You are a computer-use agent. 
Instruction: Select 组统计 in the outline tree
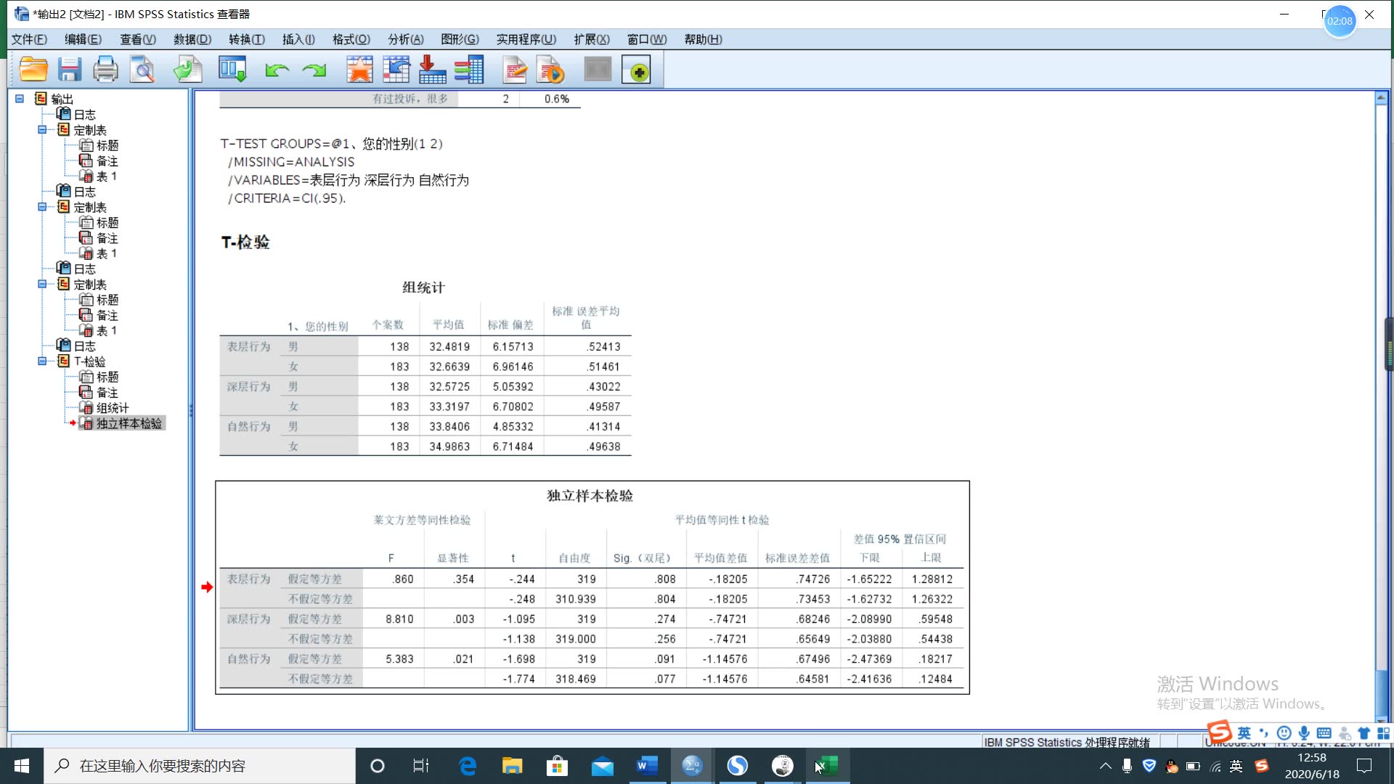click(113, 408)
